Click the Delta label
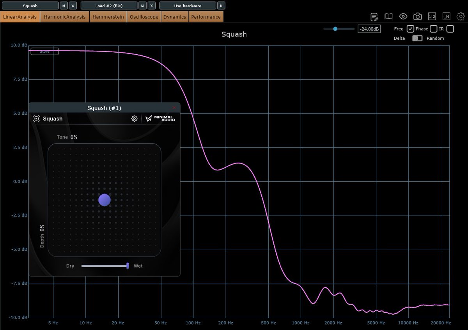The image size is (468, 330). (x=399, y=38)
